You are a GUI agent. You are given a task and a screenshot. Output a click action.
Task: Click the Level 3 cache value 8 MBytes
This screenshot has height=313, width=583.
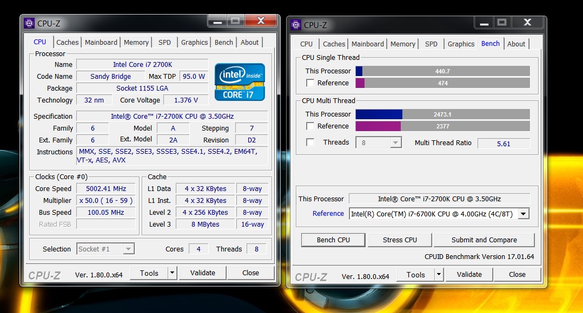coord(206,224)
